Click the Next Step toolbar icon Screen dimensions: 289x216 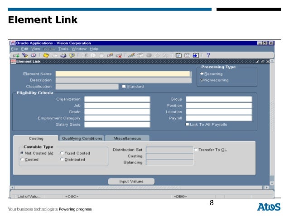[x=55, y=55]
